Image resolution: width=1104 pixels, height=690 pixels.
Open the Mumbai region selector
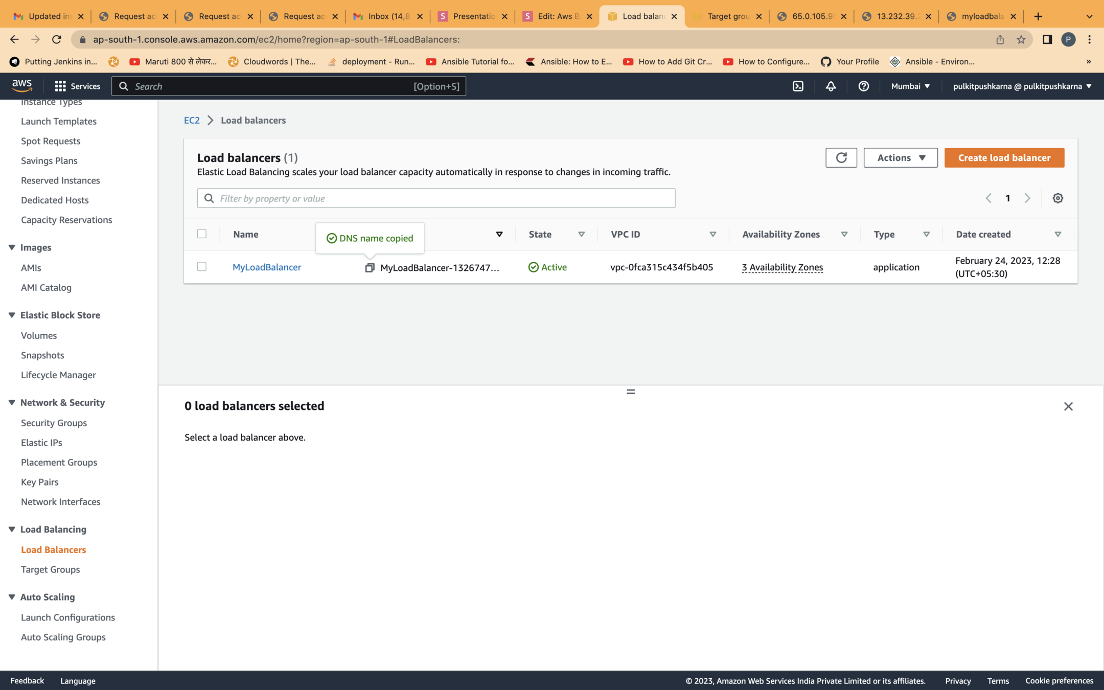point(910,86)
